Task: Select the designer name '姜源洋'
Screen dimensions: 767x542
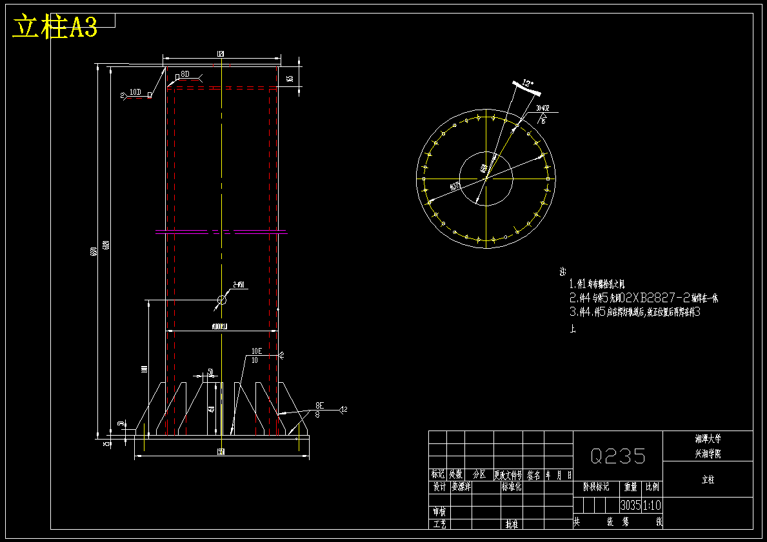Action: 461,487
